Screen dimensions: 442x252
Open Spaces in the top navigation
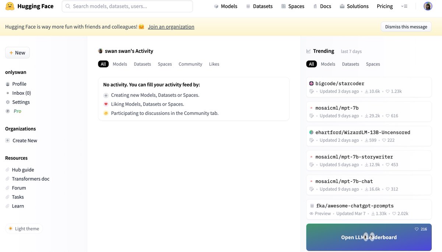click(293, 6)
